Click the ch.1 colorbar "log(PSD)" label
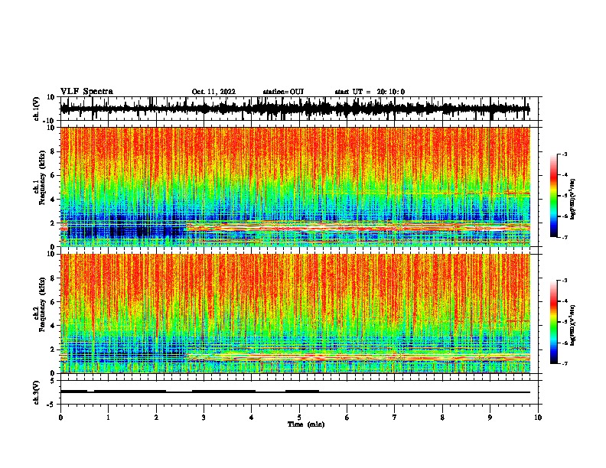The width and height of the screenshot is (606, 468). 573,199
